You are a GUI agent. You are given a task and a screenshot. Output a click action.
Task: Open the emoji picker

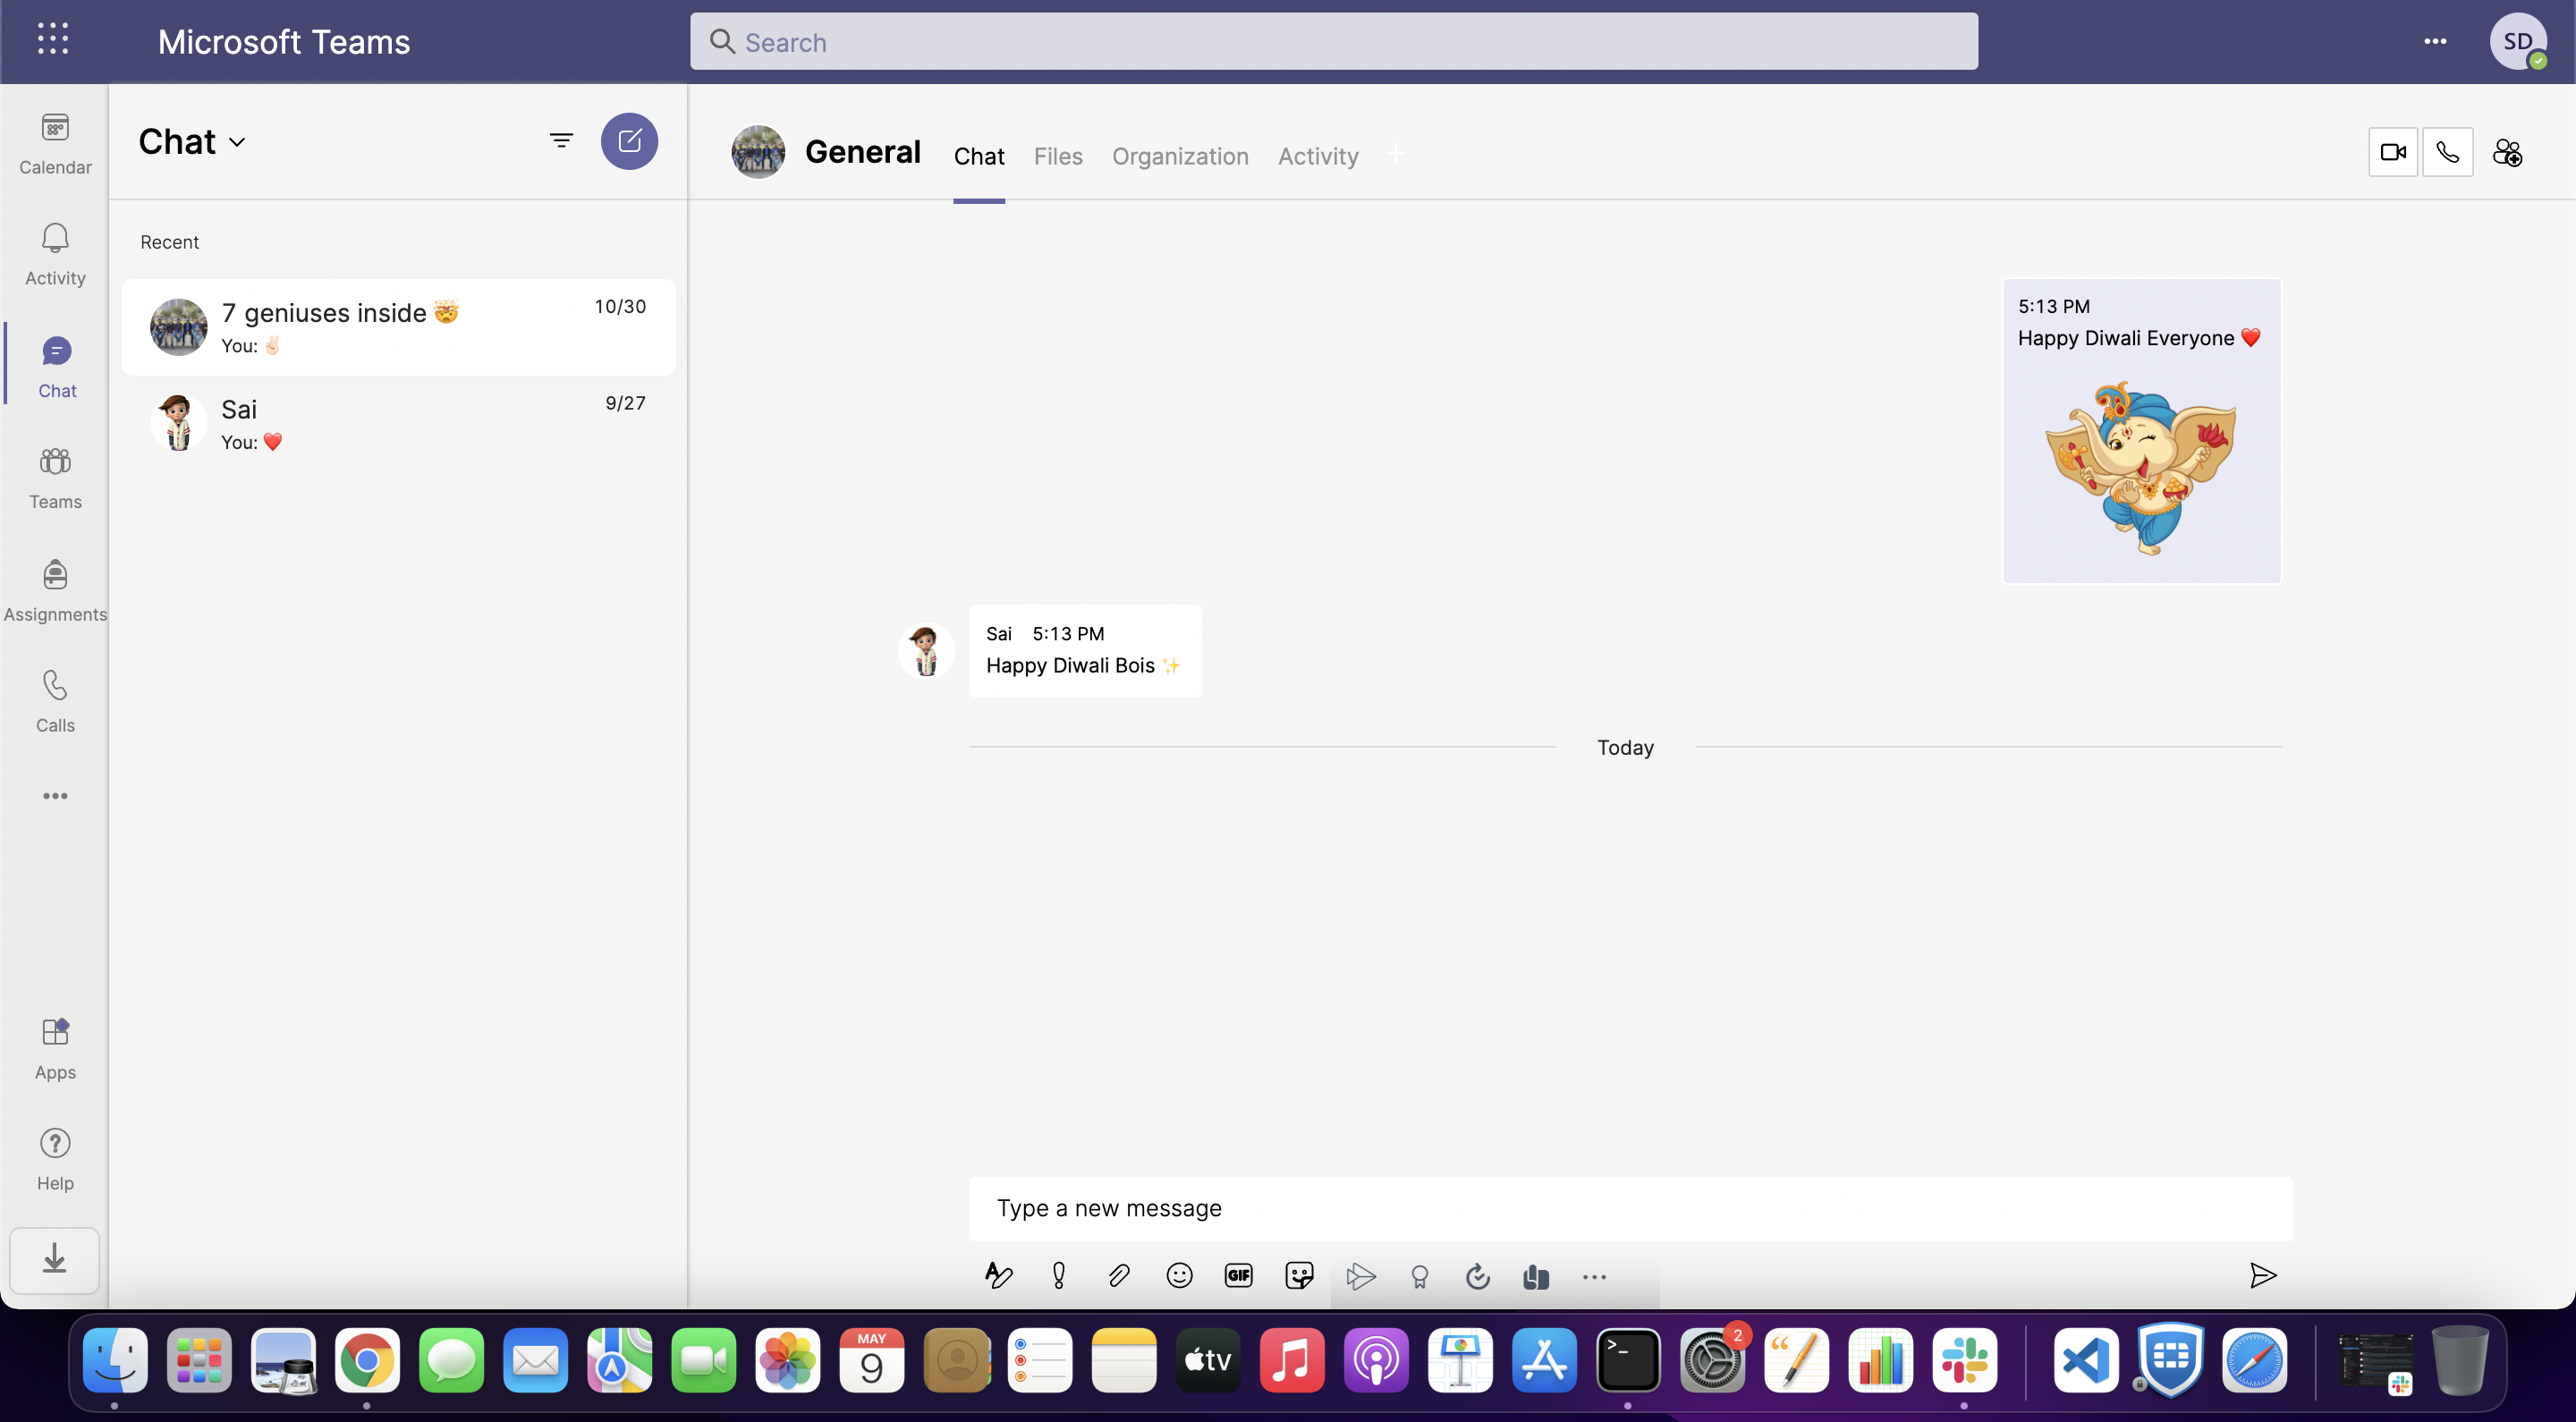[1179, 1275]
